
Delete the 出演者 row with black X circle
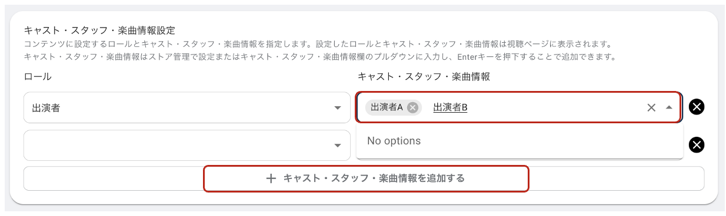[x=697, y=107]
